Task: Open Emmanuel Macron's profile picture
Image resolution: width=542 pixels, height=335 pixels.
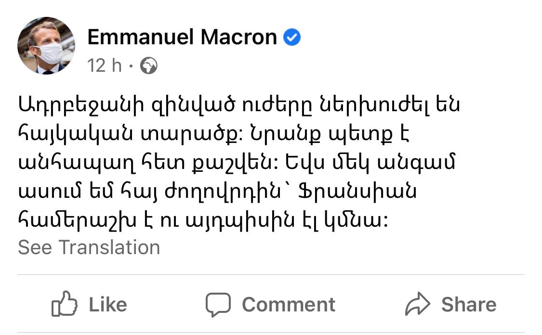Action: pyautogui.click(x=46, y=46)
